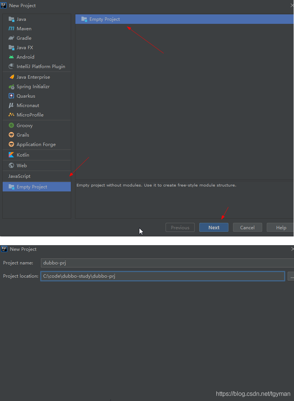This screenshot has width=294, height=401.
Task: Select the Java FX folder icon
Action: tap(11, 48)
